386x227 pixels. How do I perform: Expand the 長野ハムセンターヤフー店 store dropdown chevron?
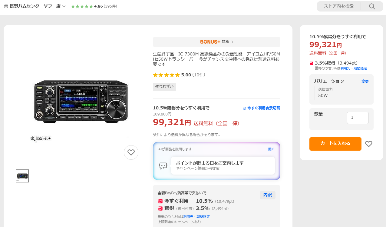64,6
